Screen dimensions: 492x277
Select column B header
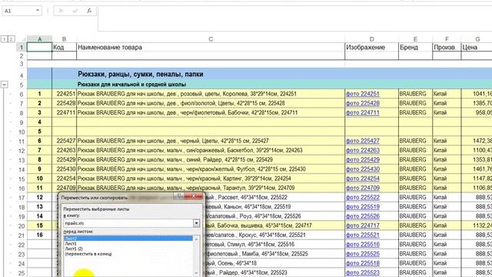(64, 39)
